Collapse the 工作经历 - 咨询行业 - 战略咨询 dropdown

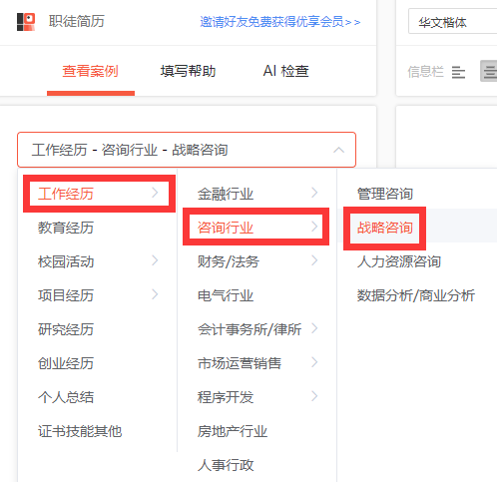[338, 150]
